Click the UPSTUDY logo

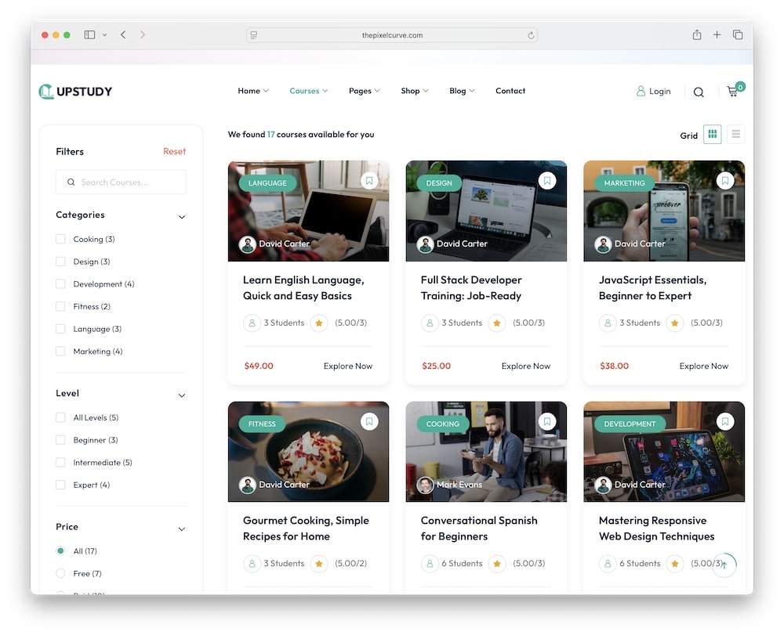75,92
